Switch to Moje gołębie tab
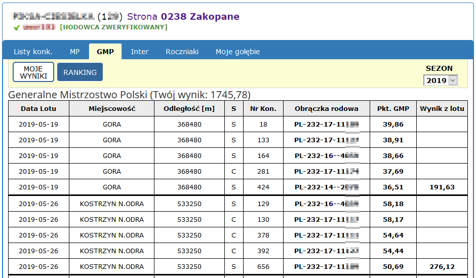 237,52
